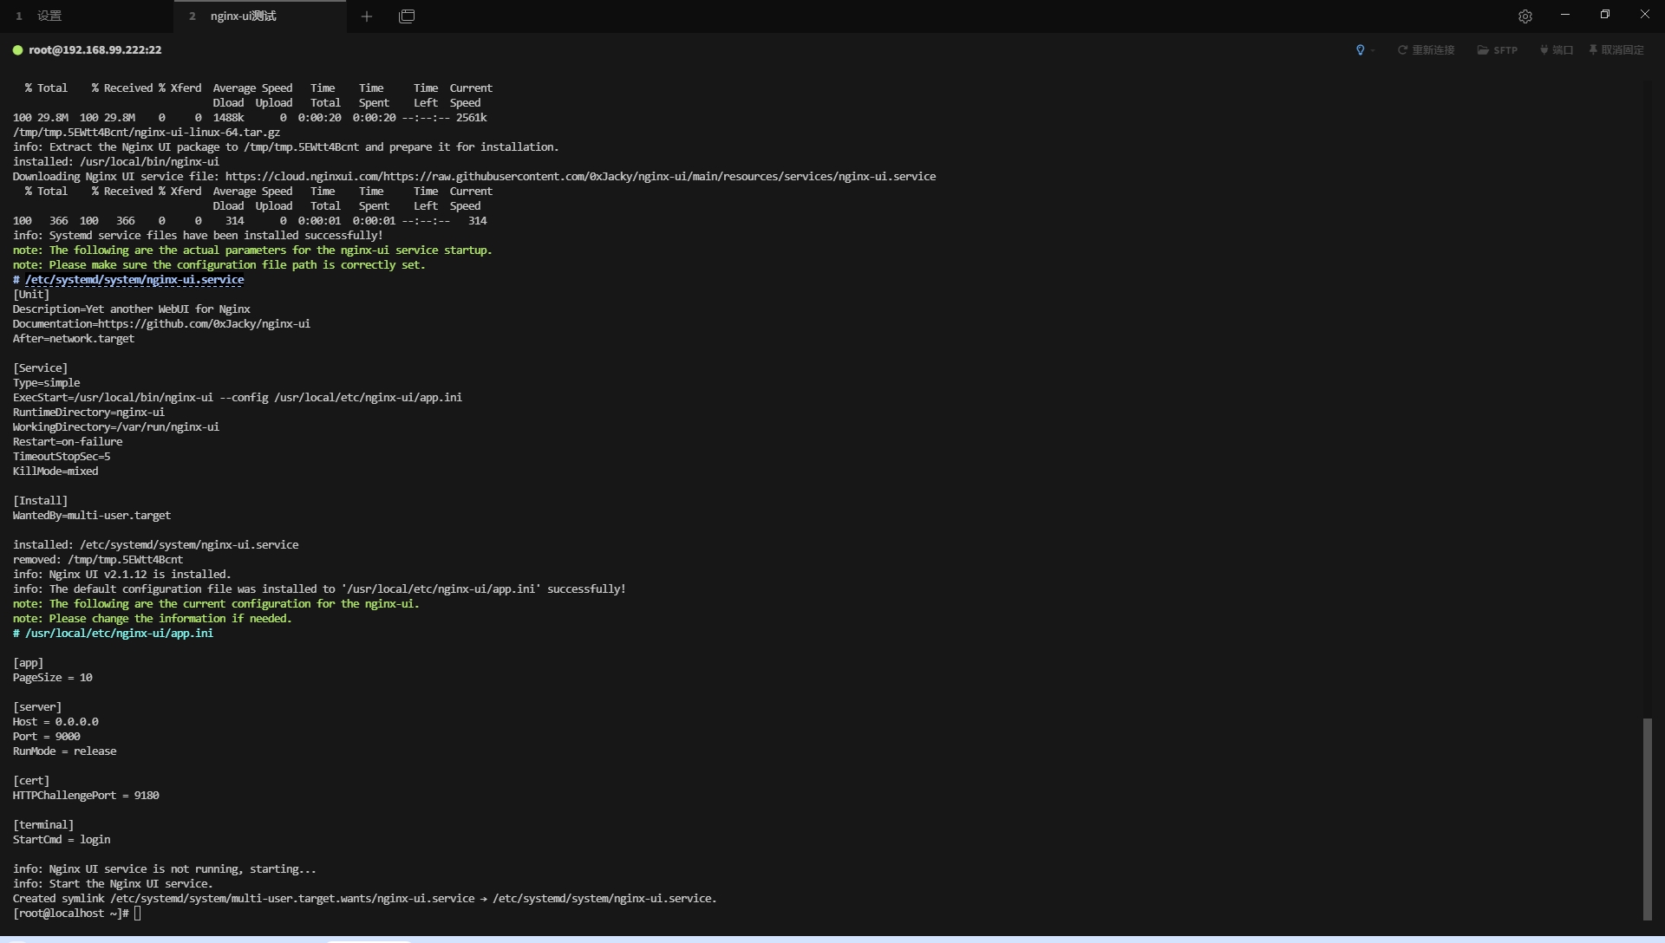Image resolution: width=1665 pixels, height=943 pixels.
Task: Click 'info: Nginx UI v2.1.12 is installed.' line
Action: [x=121, y=575]
